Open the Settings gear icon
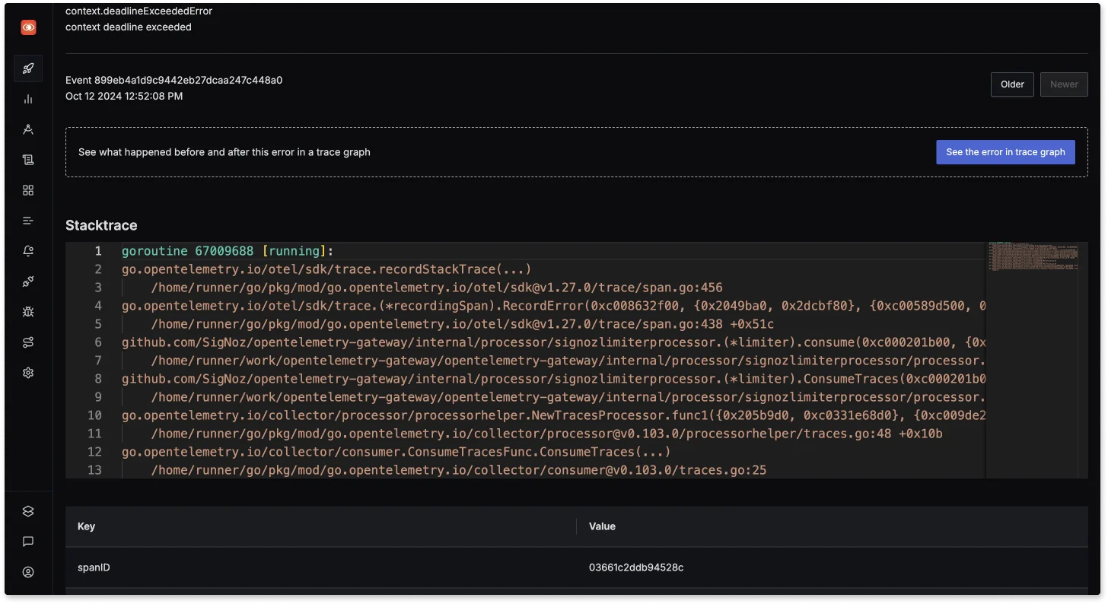 click(28, 373)
